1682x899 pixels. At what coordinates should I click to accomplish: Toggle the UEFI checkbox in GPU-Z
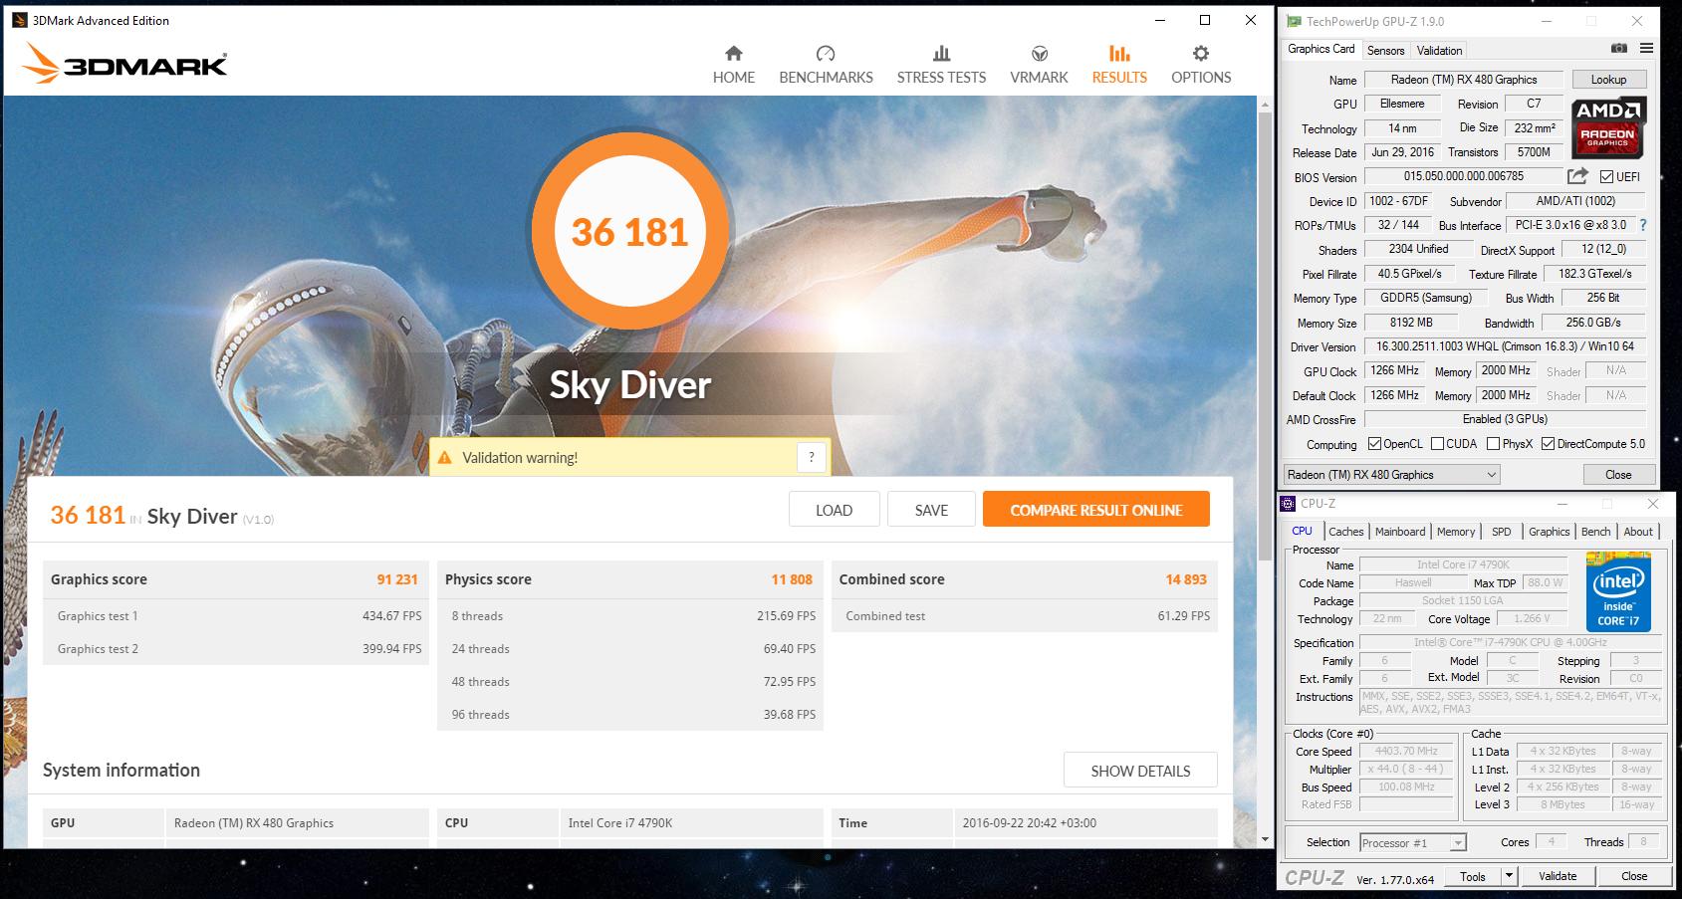pos(1607,177)
